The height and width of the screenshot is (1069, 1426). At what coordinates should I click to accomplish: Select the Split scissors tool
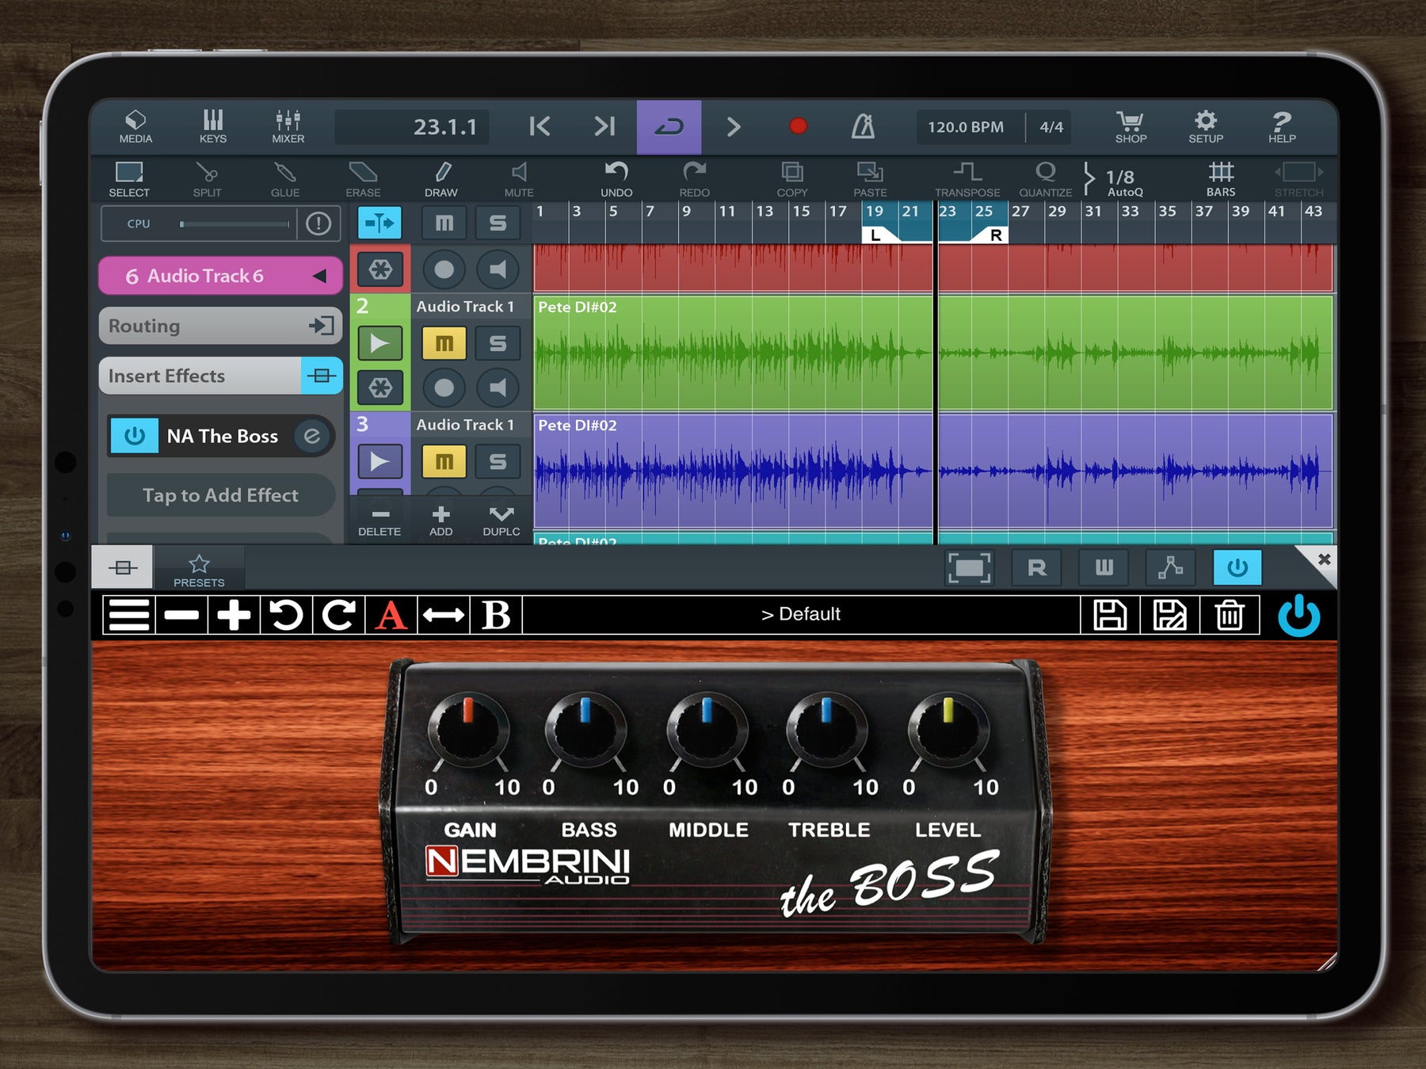click(x=207, y=179)
